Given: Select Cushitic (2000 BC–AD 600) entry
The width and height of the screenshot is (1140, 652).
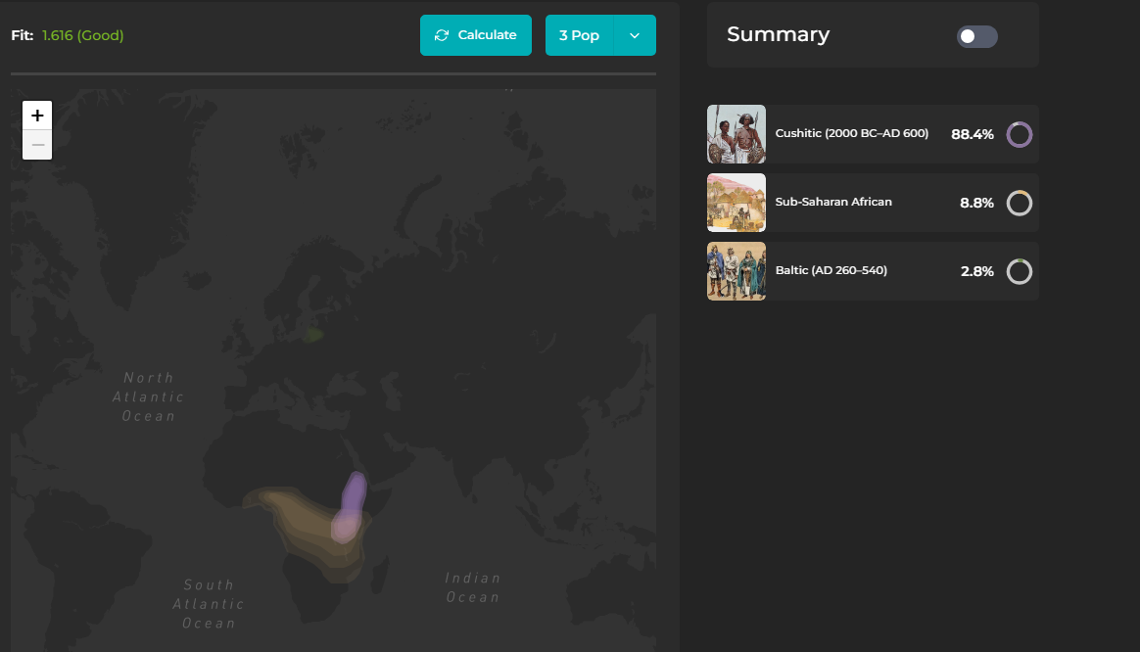Looking at the screenshot, I should coord(851,133).
